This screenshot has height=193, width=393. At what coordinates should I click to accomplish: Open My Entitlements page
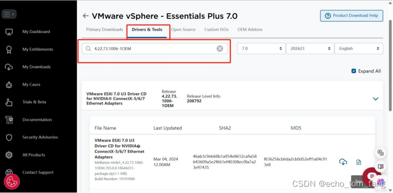click(37, 49)
